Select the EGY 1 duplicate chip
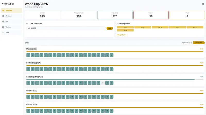The height and width of the screenshot is (115, 206). point(125,27)
